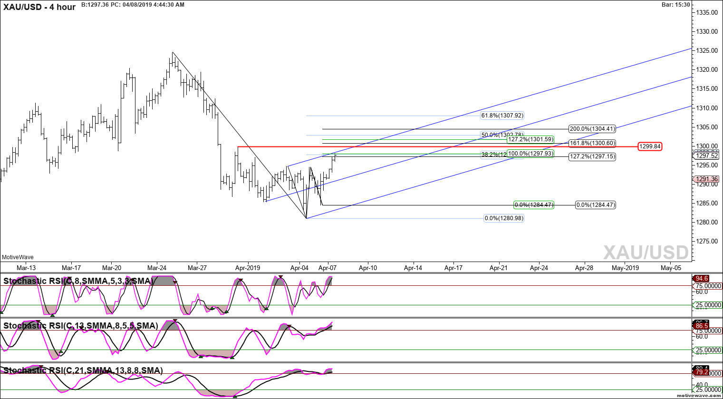
Task: Click the May-2019 label on time axis
Action: pos(626,268)
